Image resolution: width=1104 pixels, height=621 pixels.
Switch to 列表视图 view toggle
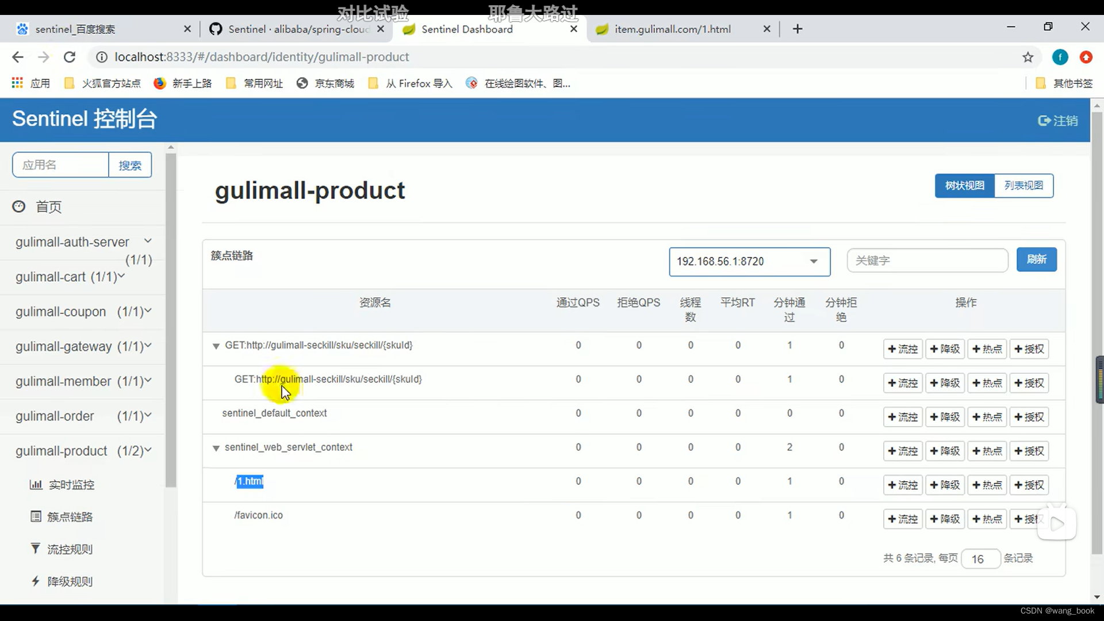pos(1023,186)
